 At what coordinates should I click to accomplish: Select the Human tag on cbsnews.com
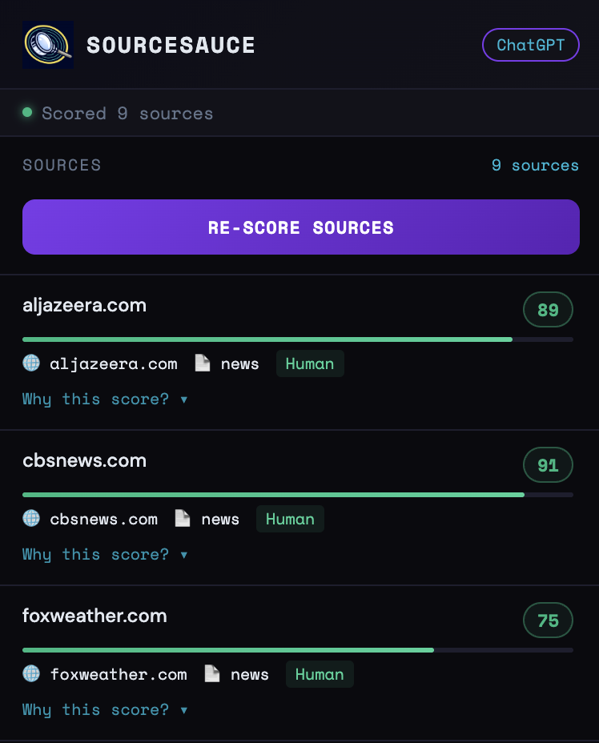point(290,519)
